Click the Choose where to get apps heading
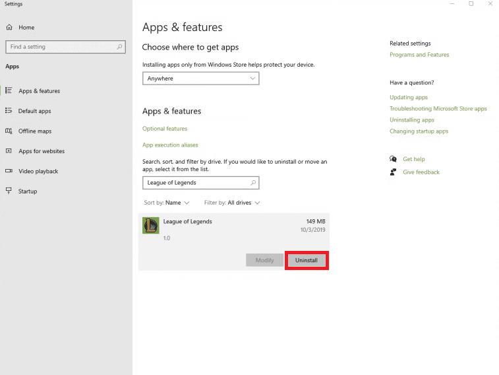 (191, 47)
